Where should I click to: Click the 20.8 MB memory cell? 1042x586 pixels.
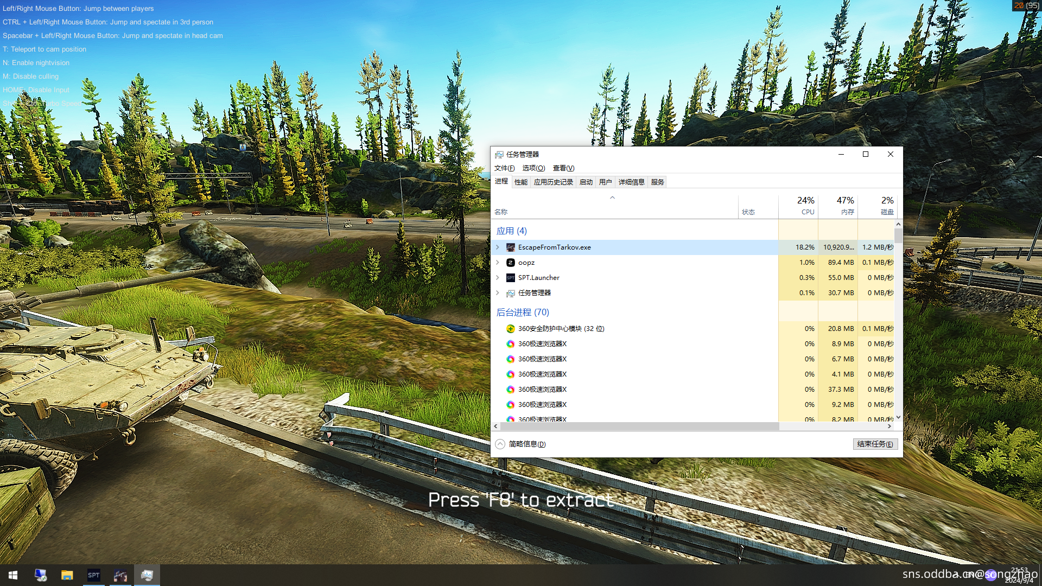point(838,329)
